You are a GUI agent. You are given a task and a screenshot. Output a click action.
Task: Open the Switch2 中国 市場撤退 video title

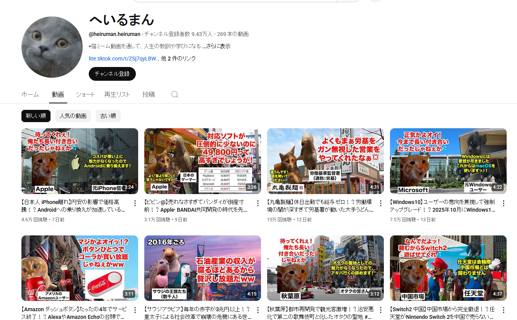pos(442,313)
